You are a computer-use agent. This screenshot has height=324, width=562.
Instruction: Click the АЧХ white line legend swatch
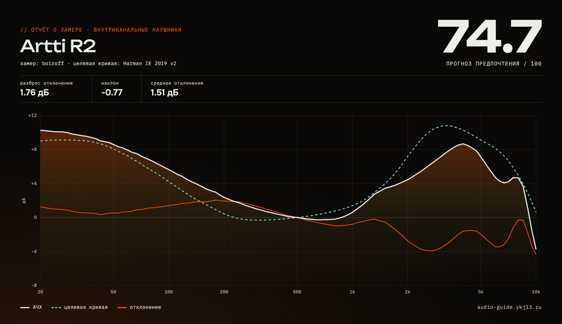tap(25, 307)
